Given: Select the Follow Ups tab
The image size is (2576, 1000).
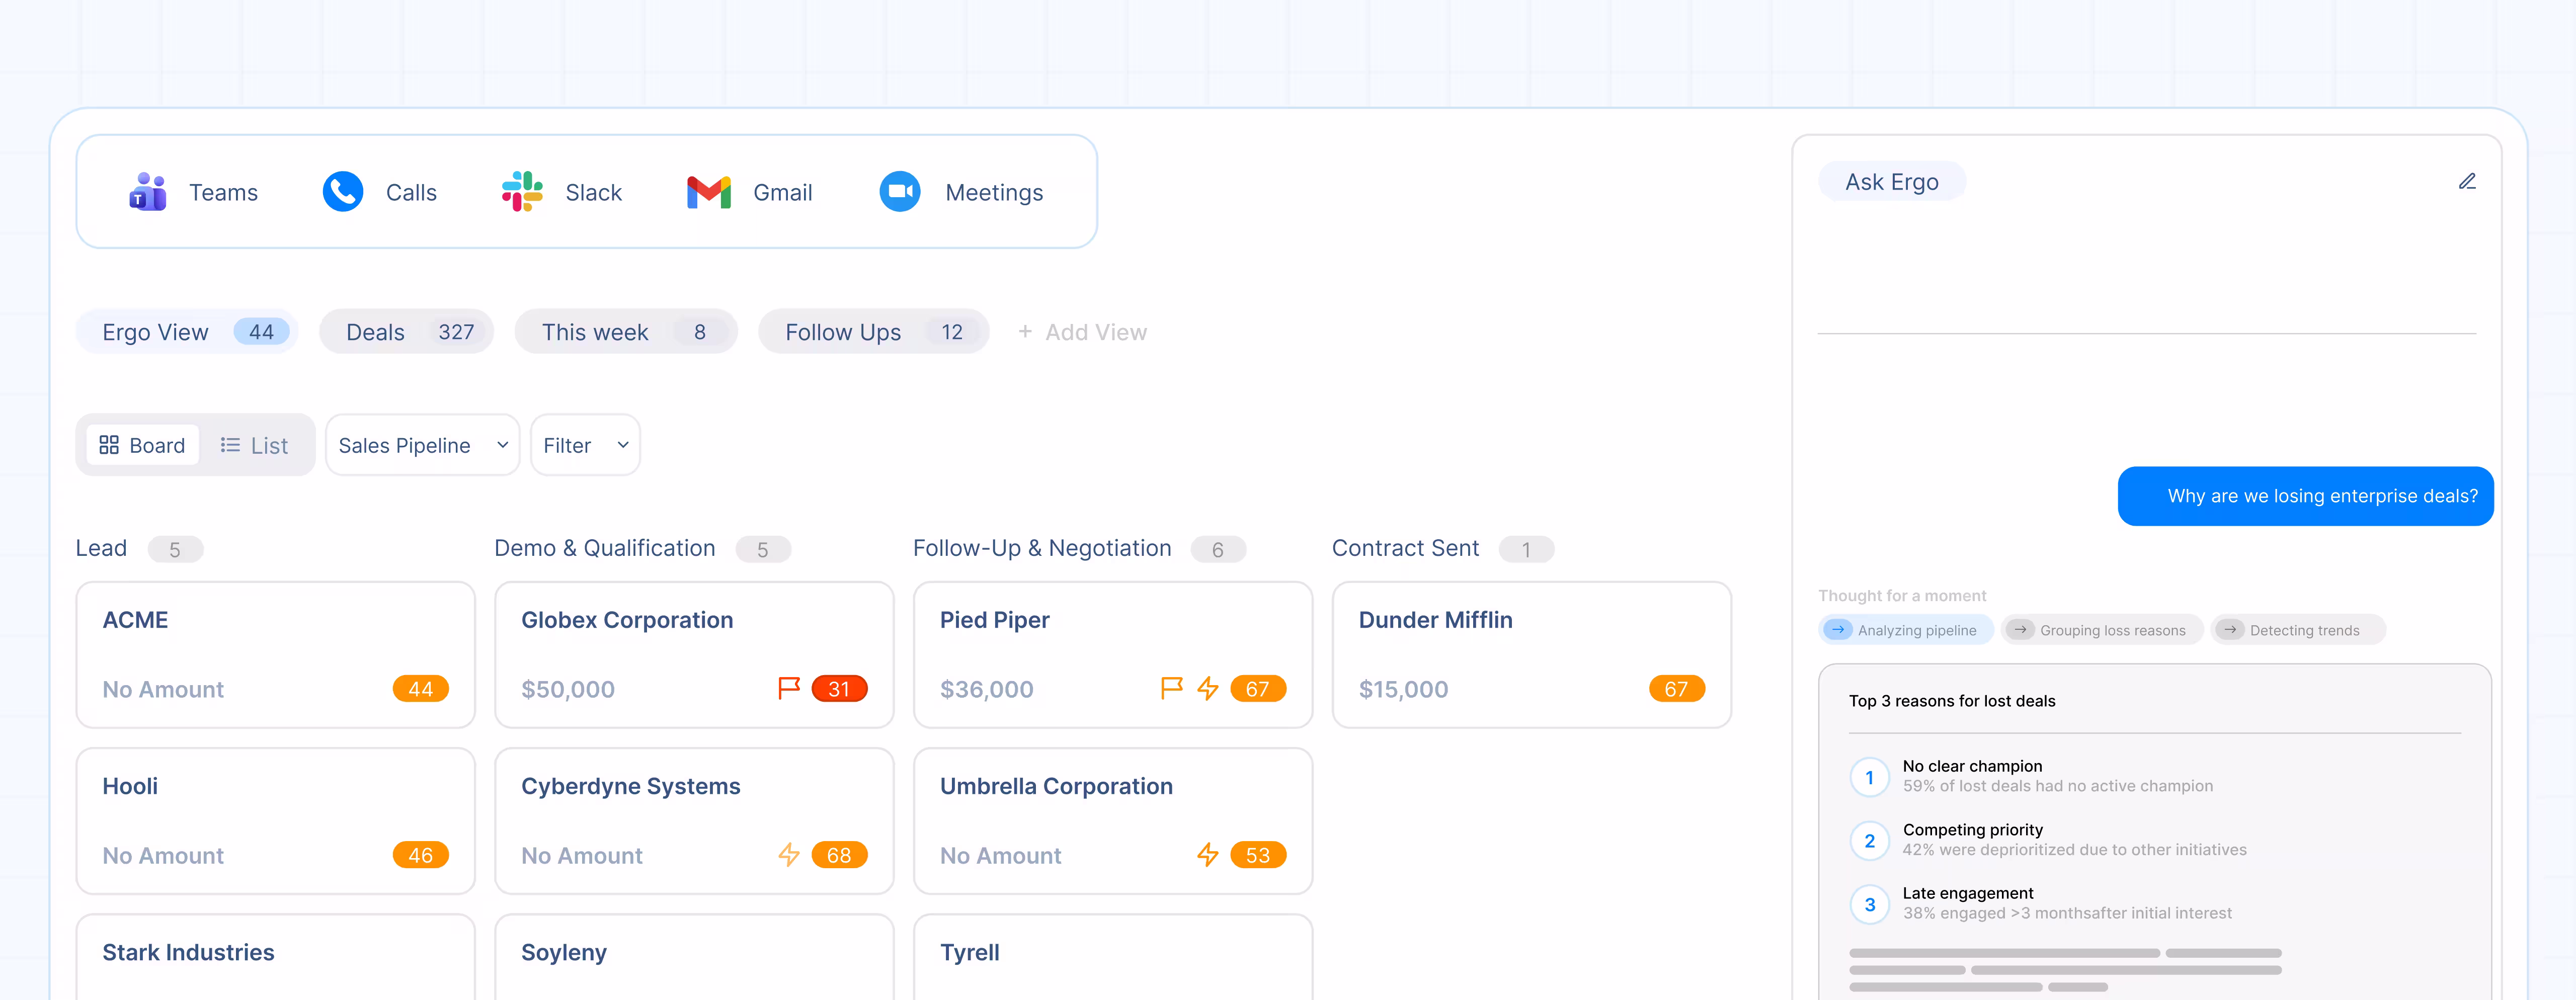Looking at the screenshot, I should point(874,332).
